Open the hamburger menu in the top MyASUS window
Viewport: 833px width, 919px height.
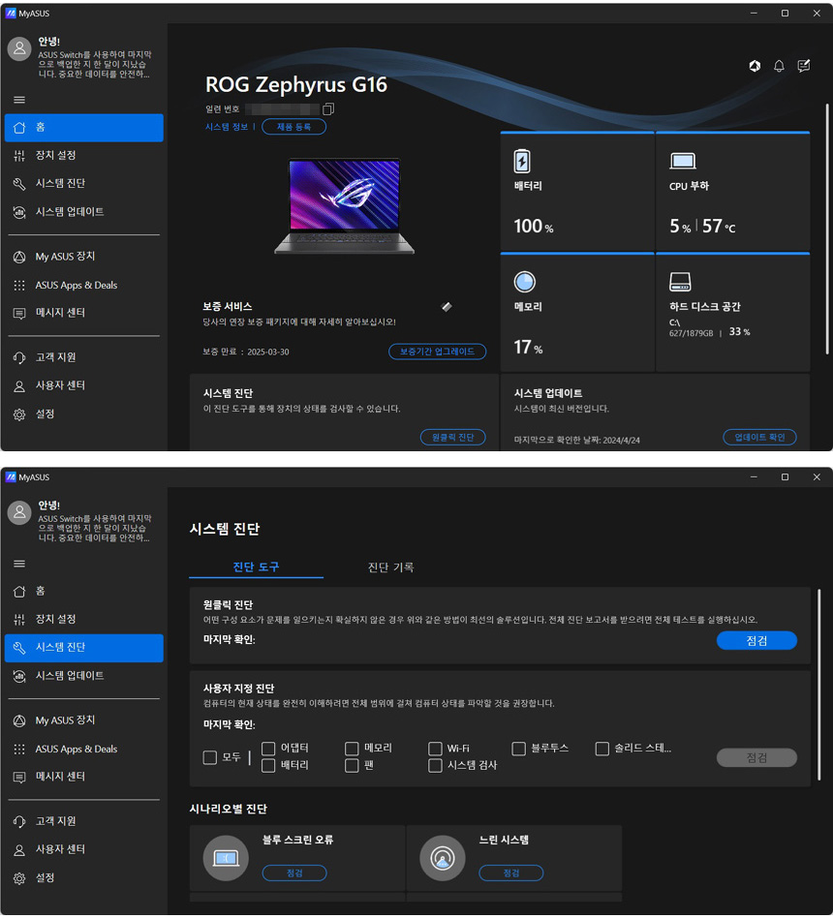19,100
